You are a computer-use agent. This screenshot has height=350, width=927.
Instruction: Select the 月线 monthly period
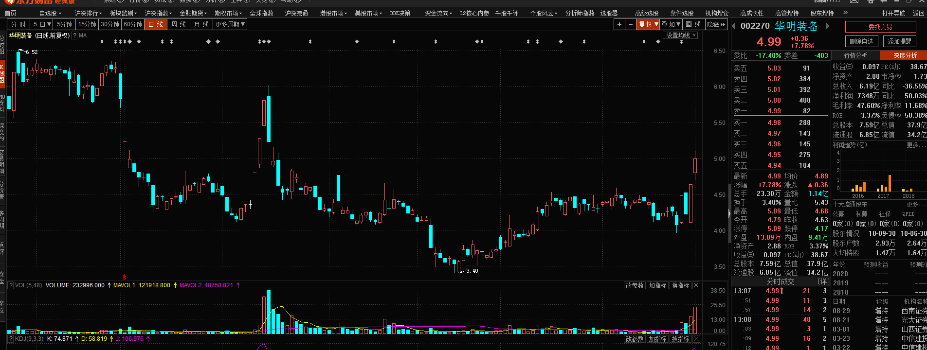(201, 24)
